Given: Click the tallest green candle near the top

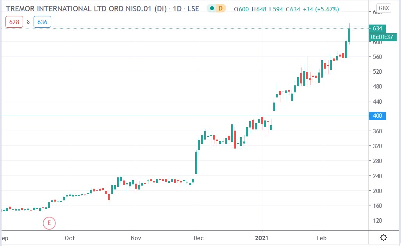Looking at the screenshot, I should [x=349, y=35].
